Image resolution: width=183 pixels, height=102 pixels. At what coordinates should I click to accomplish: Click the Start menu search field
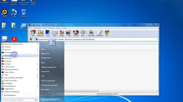20,100
